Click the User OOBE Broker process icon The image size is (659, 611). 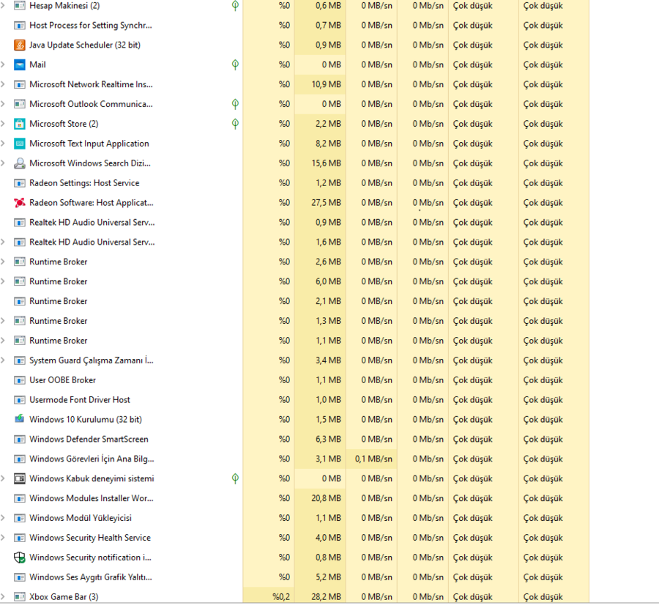click(19, 380)
